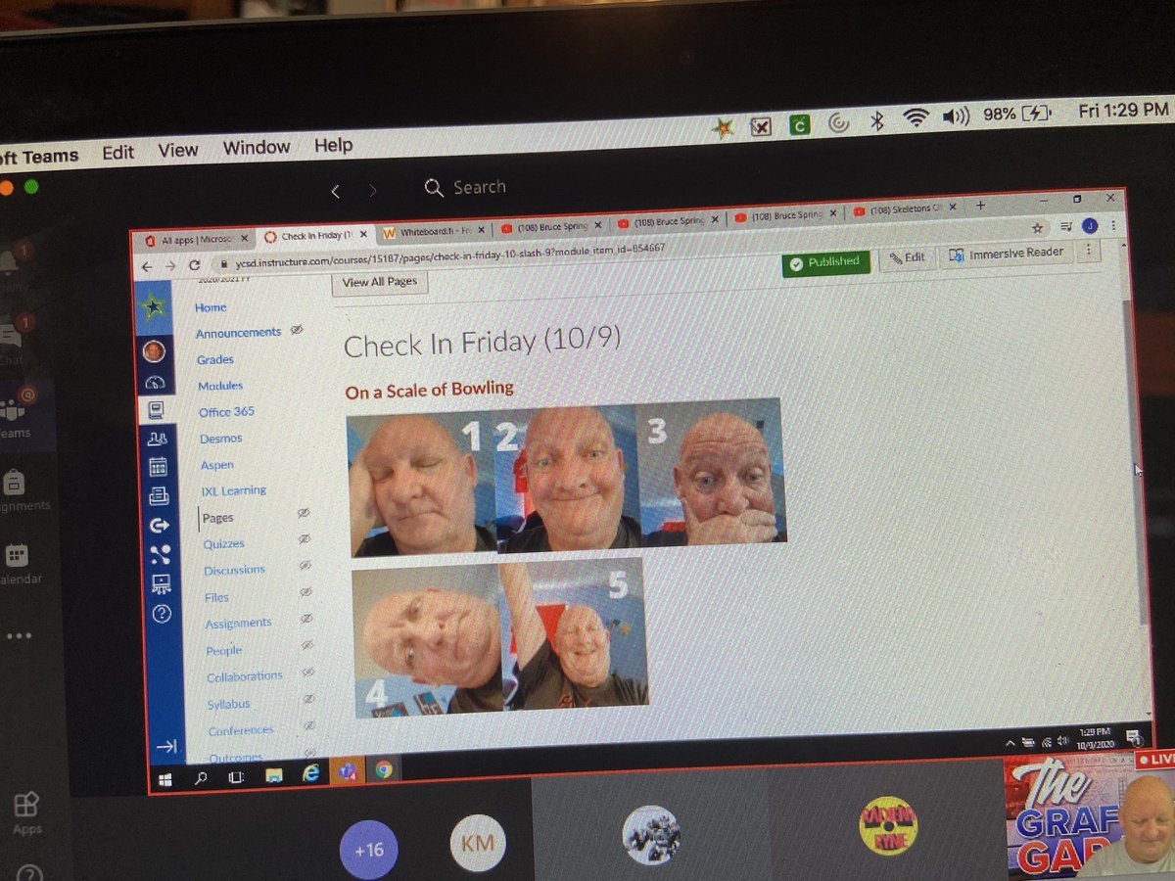Open the Canvas Calendar icon in global navigation
1175x881 pixels.
(x=158, y=467)
